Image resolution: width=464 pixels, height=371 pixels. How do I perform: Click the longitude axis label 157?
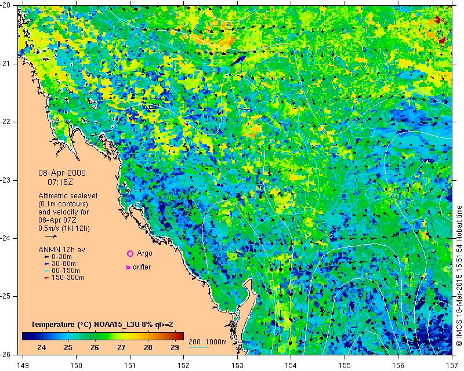pyautogui.click(x=452, y=366)
